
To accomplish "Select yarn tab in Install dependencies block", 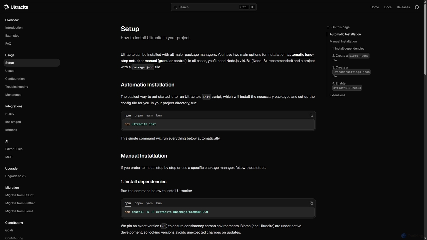I will 149,203.
